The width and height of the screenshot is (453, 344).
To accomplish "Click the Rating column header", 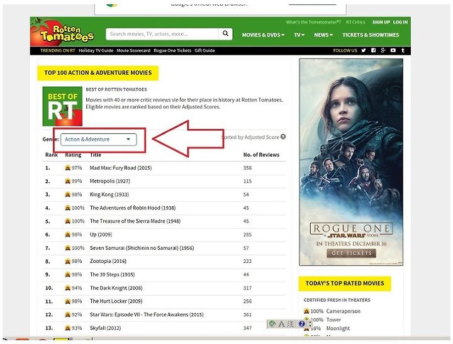I will tap(73, 155).
